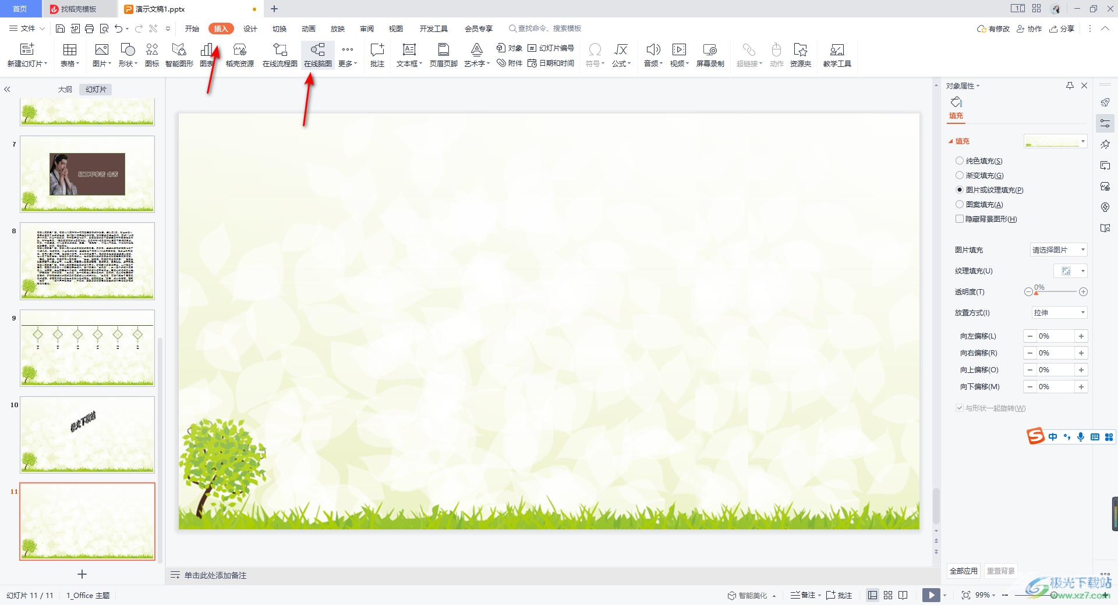Start Screen Recording (屏幕录制)

tap(710, 55)
